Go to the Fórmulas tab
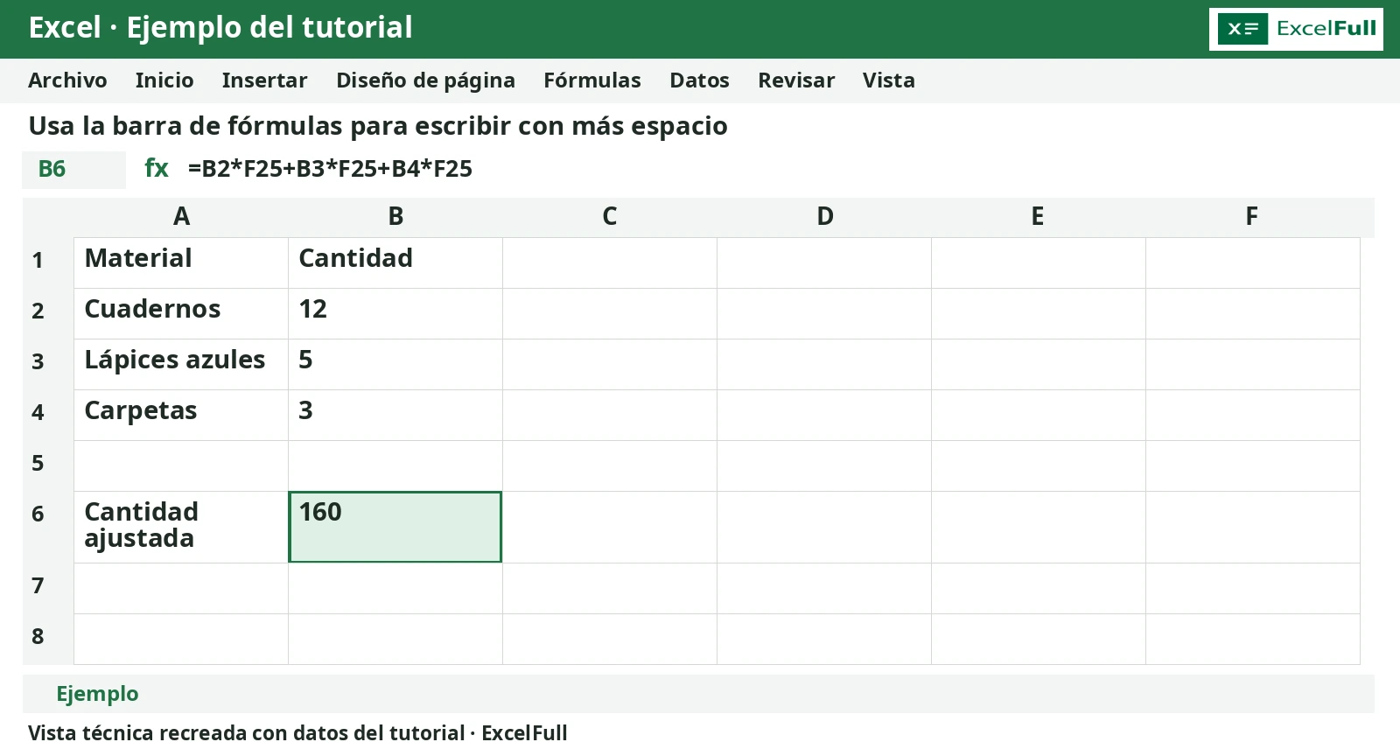This screenshot has width=1400, height=756. point(592,80)
